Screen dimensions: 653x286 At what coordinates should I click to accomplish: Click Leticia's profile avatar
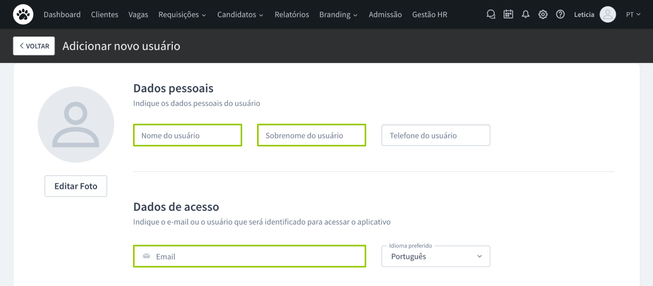click(607, 14)
